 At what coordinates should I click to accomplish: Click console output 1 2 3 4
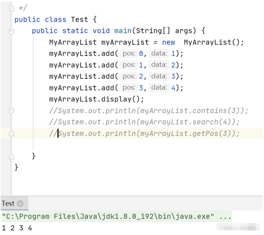coord(17,228)
